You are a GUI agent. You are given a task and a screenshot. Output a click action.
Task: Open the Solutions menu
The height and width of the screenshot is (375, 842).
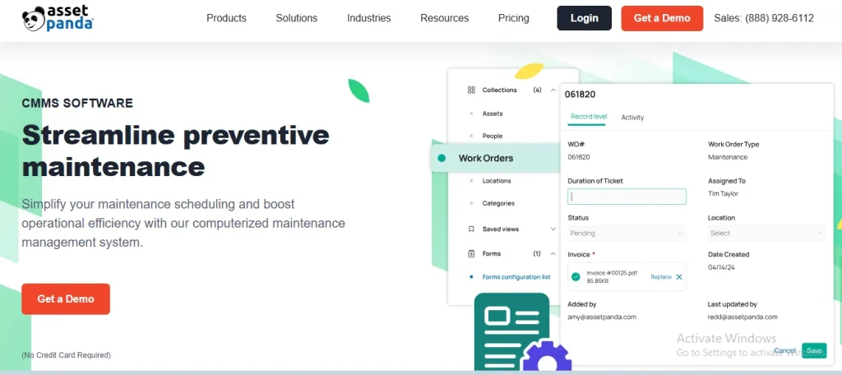coord(296,18)
